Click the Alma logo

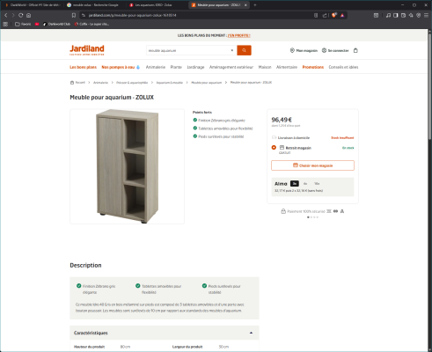(281, 184)
